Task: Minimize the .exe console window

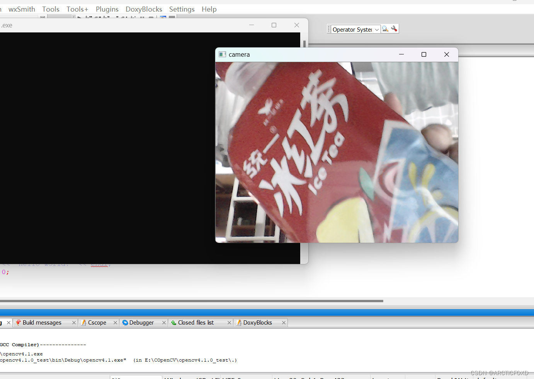Action: (x=252, y=25)
